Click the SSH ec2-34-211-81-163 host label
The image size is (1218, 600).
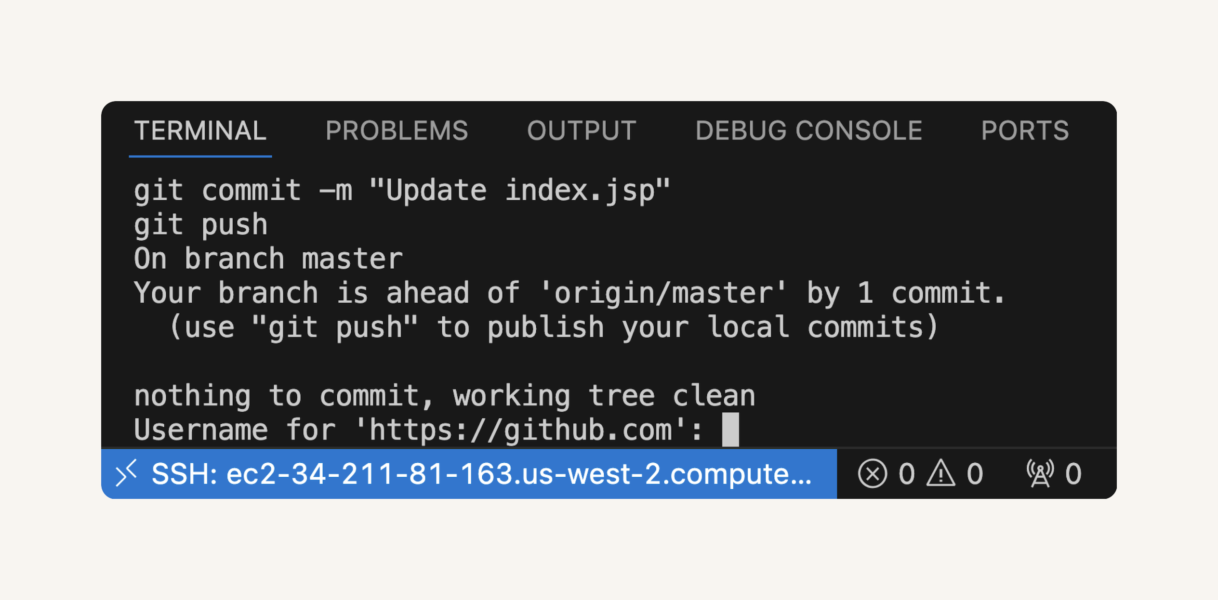[482, 474]
